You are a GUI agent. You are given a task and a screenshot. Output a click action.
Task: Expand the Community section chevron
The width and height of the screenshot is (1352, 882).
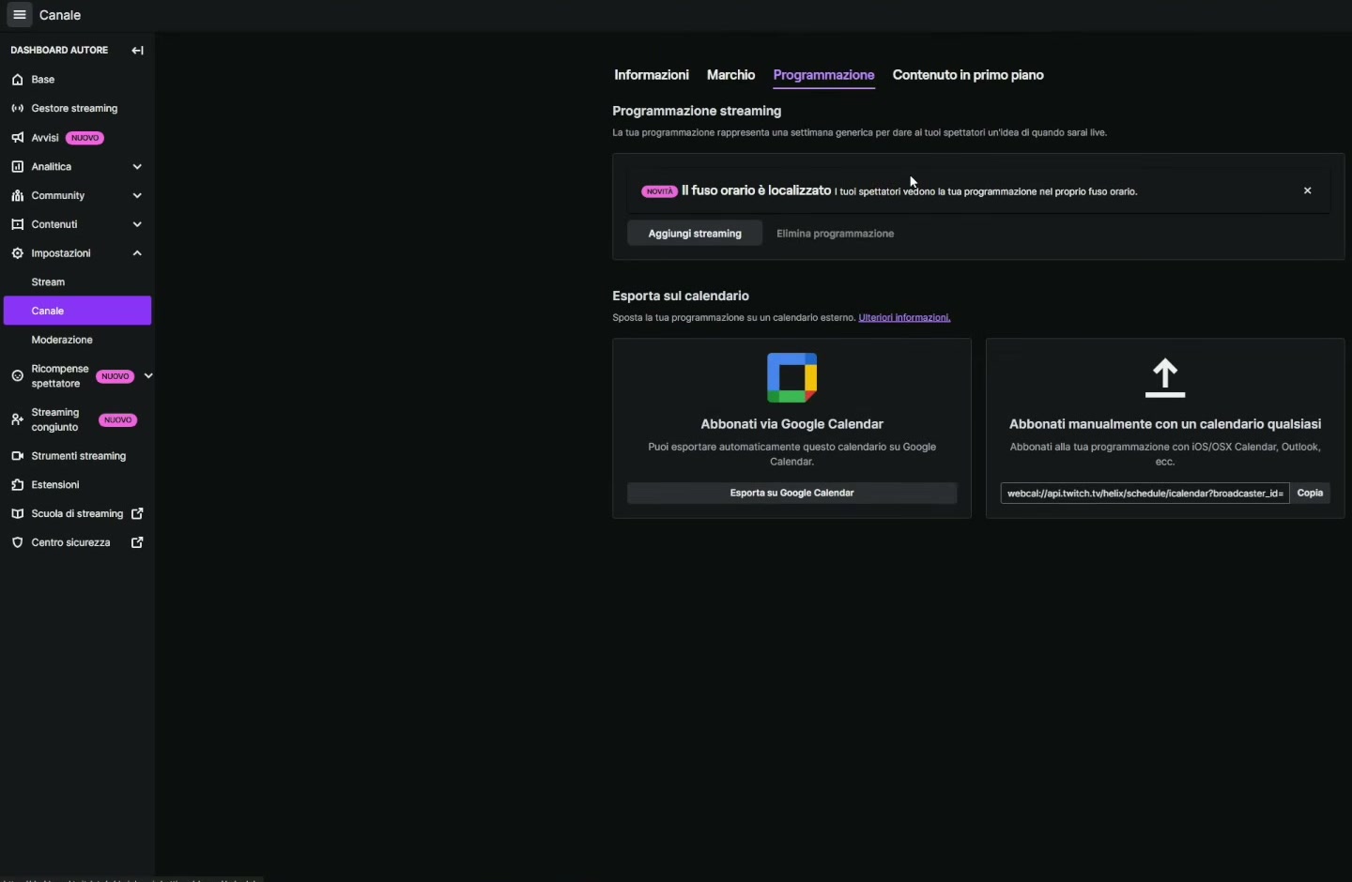[x=137, y=196]
